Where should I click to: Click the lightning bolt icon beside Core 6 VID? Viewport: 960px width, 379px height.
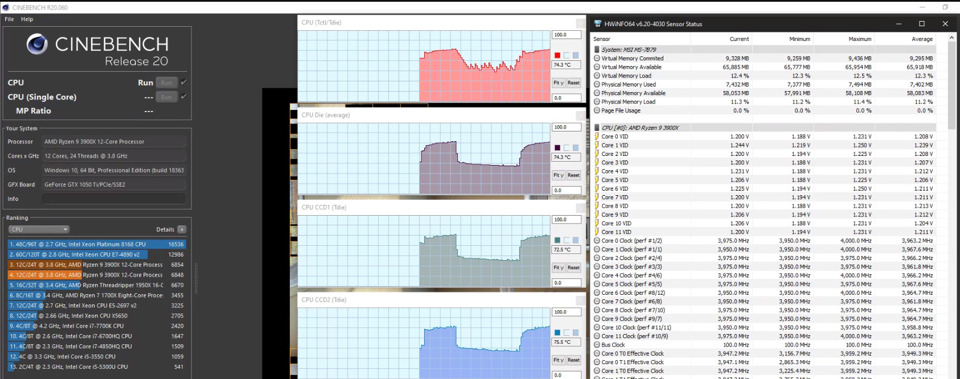pos(597,189)
